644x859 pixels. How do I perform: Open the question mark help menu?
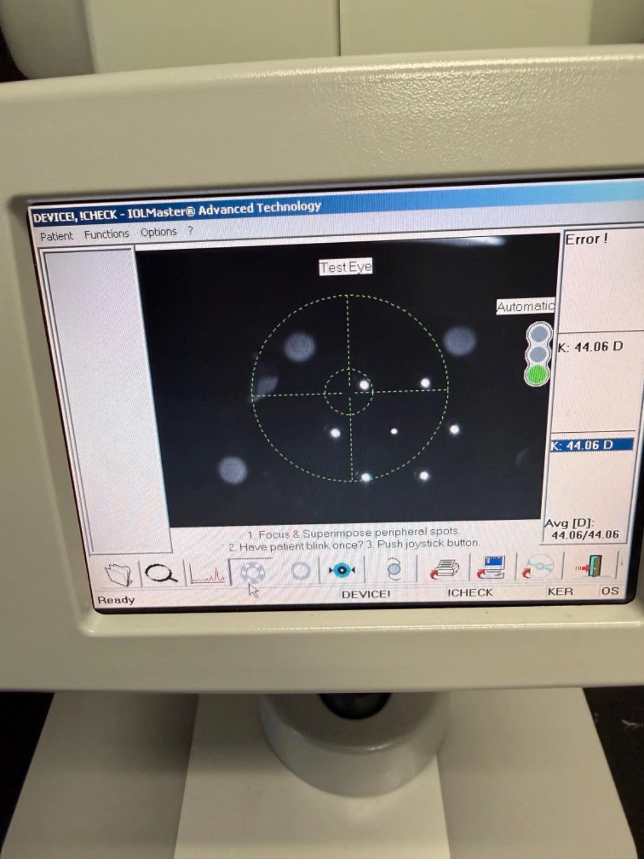point(190,231)
